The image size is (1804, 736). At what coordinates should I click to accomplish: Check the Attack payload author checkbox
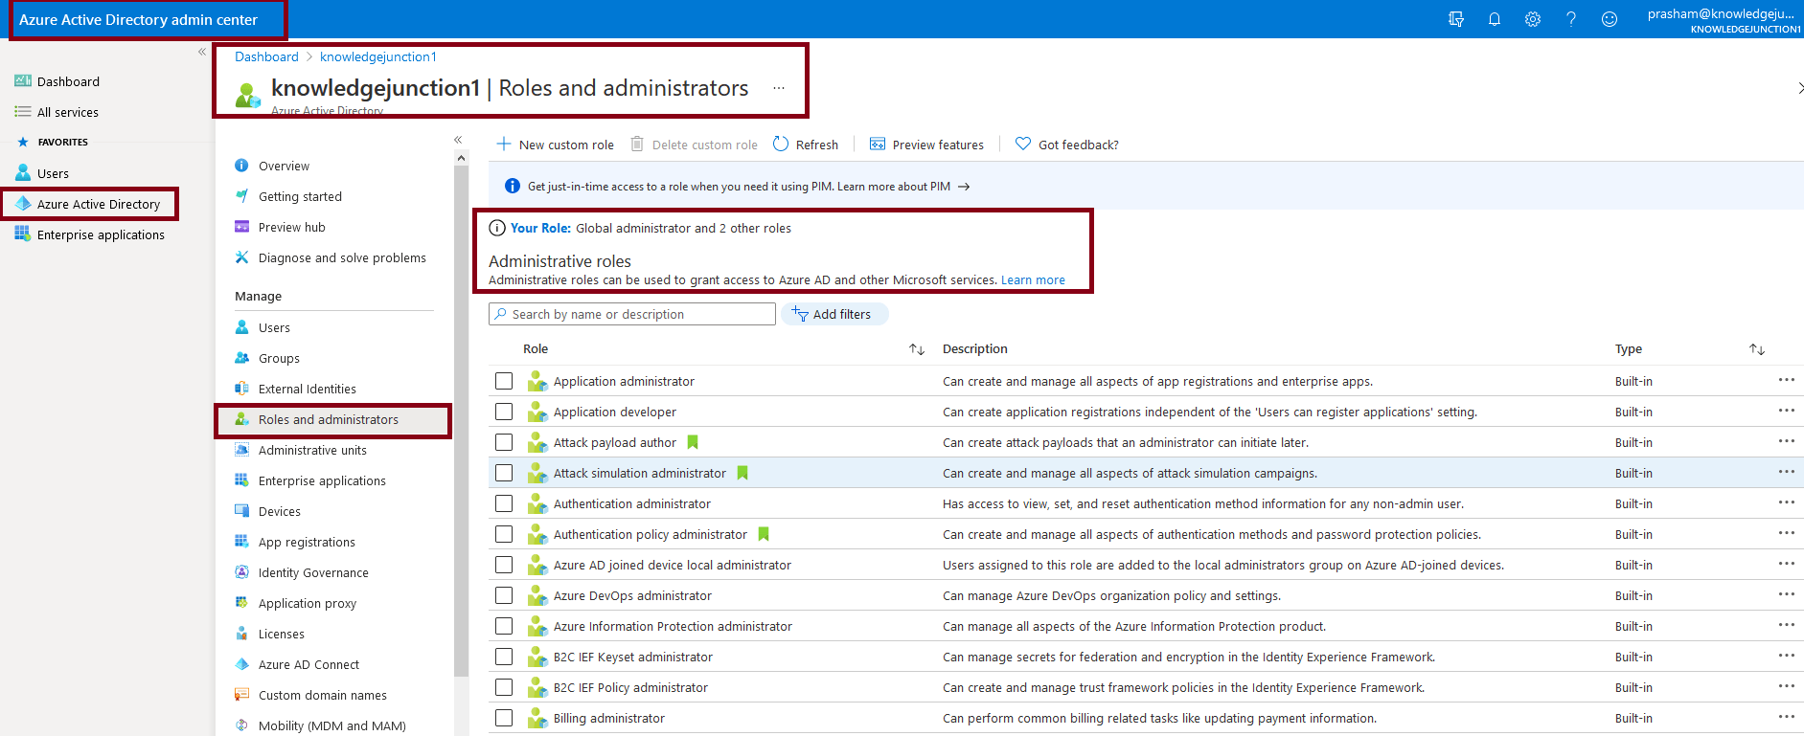tap(504, 442)
